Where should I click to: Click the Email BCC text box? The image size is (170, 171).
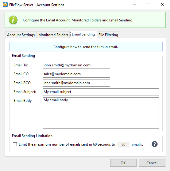[x=76, y=83]
